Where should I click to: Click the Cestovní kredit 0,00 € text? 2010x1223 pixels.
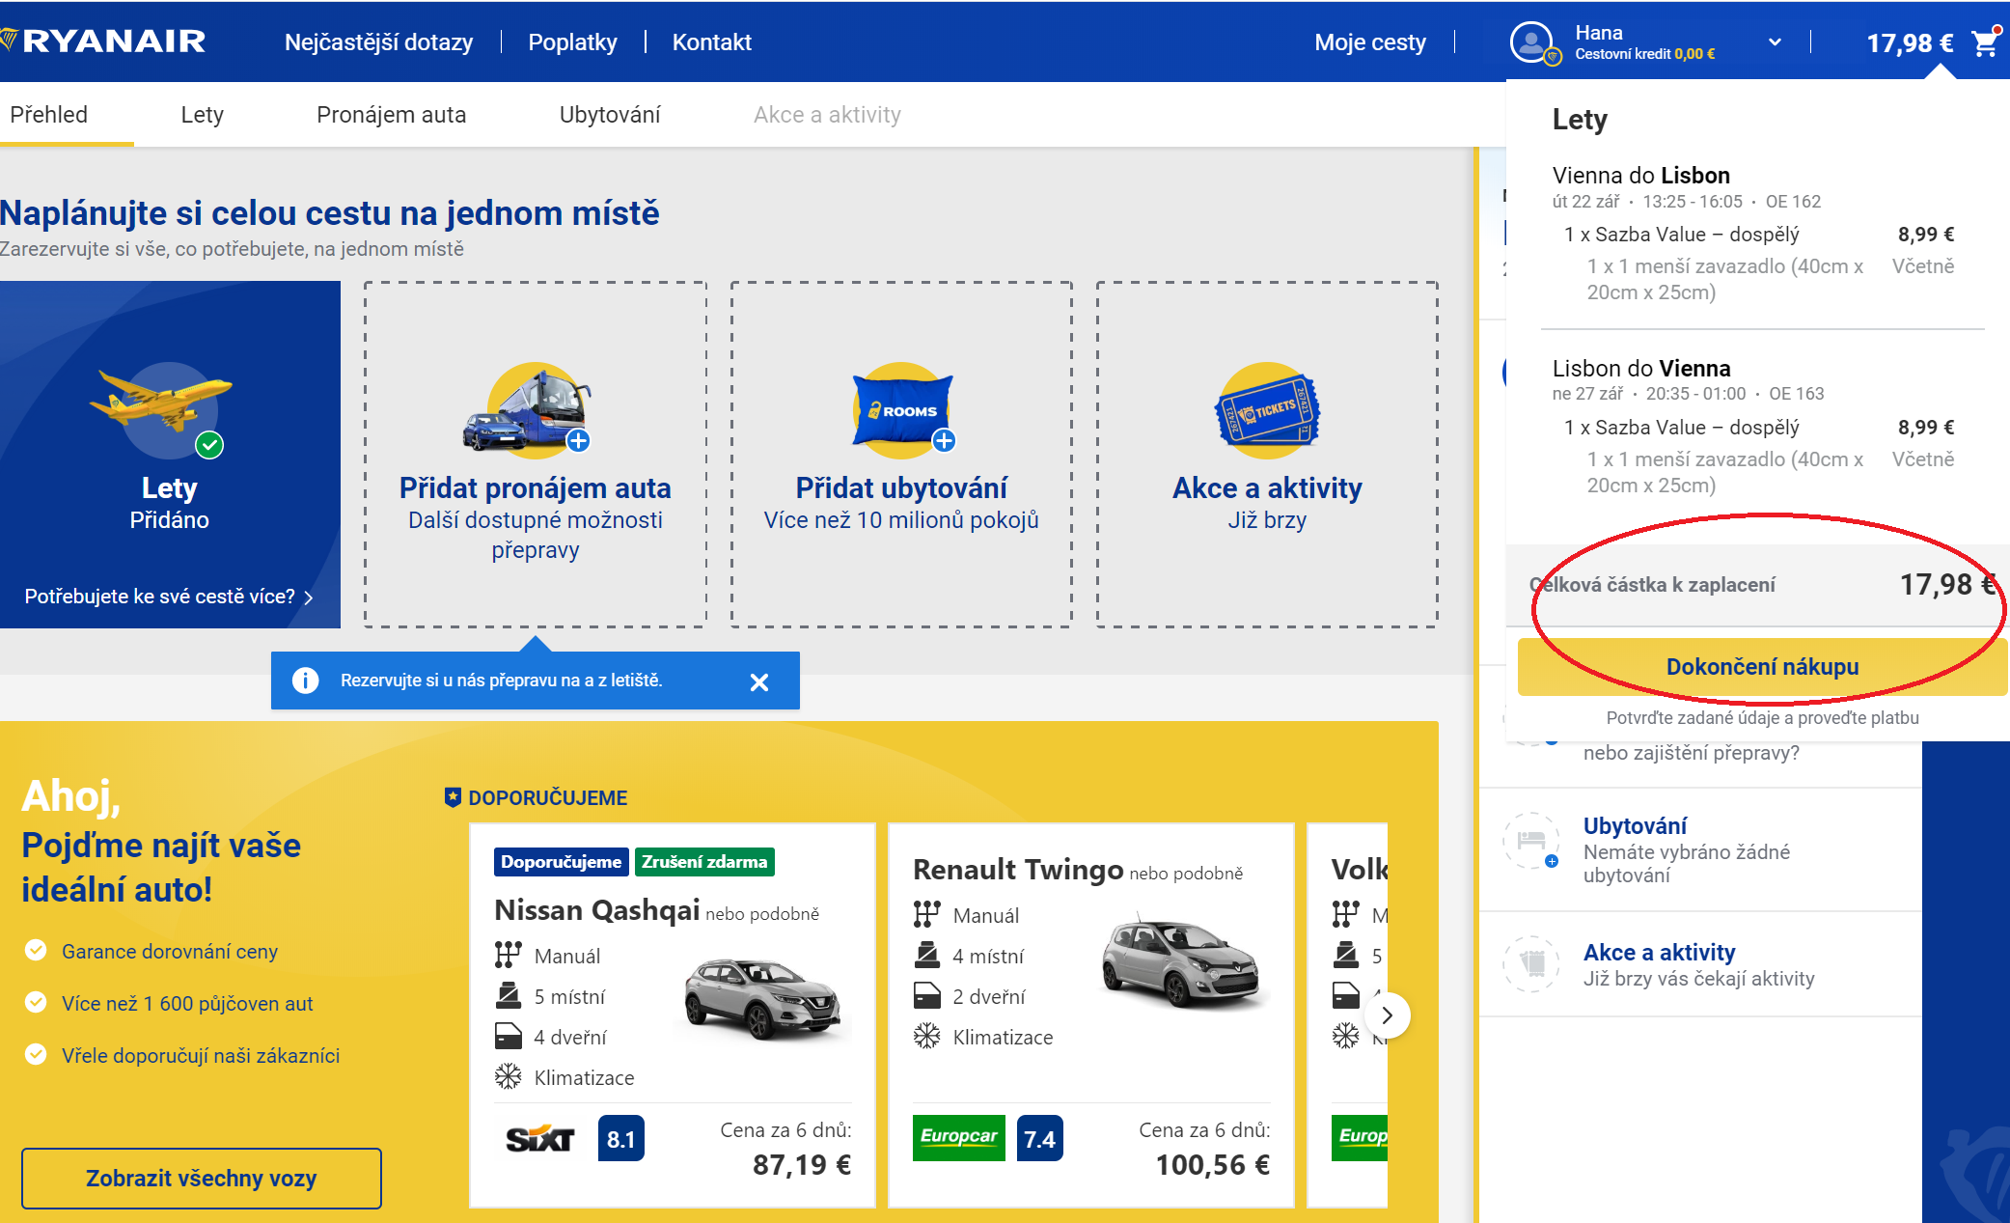[1644, 54]
